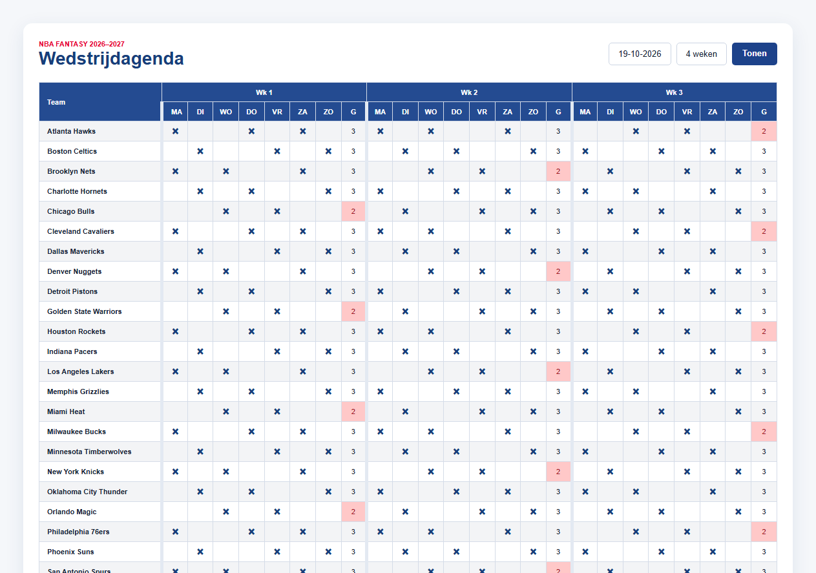Click Miami Heat Wk 1 WO game mark
The image size is (816, 573).
225,412
